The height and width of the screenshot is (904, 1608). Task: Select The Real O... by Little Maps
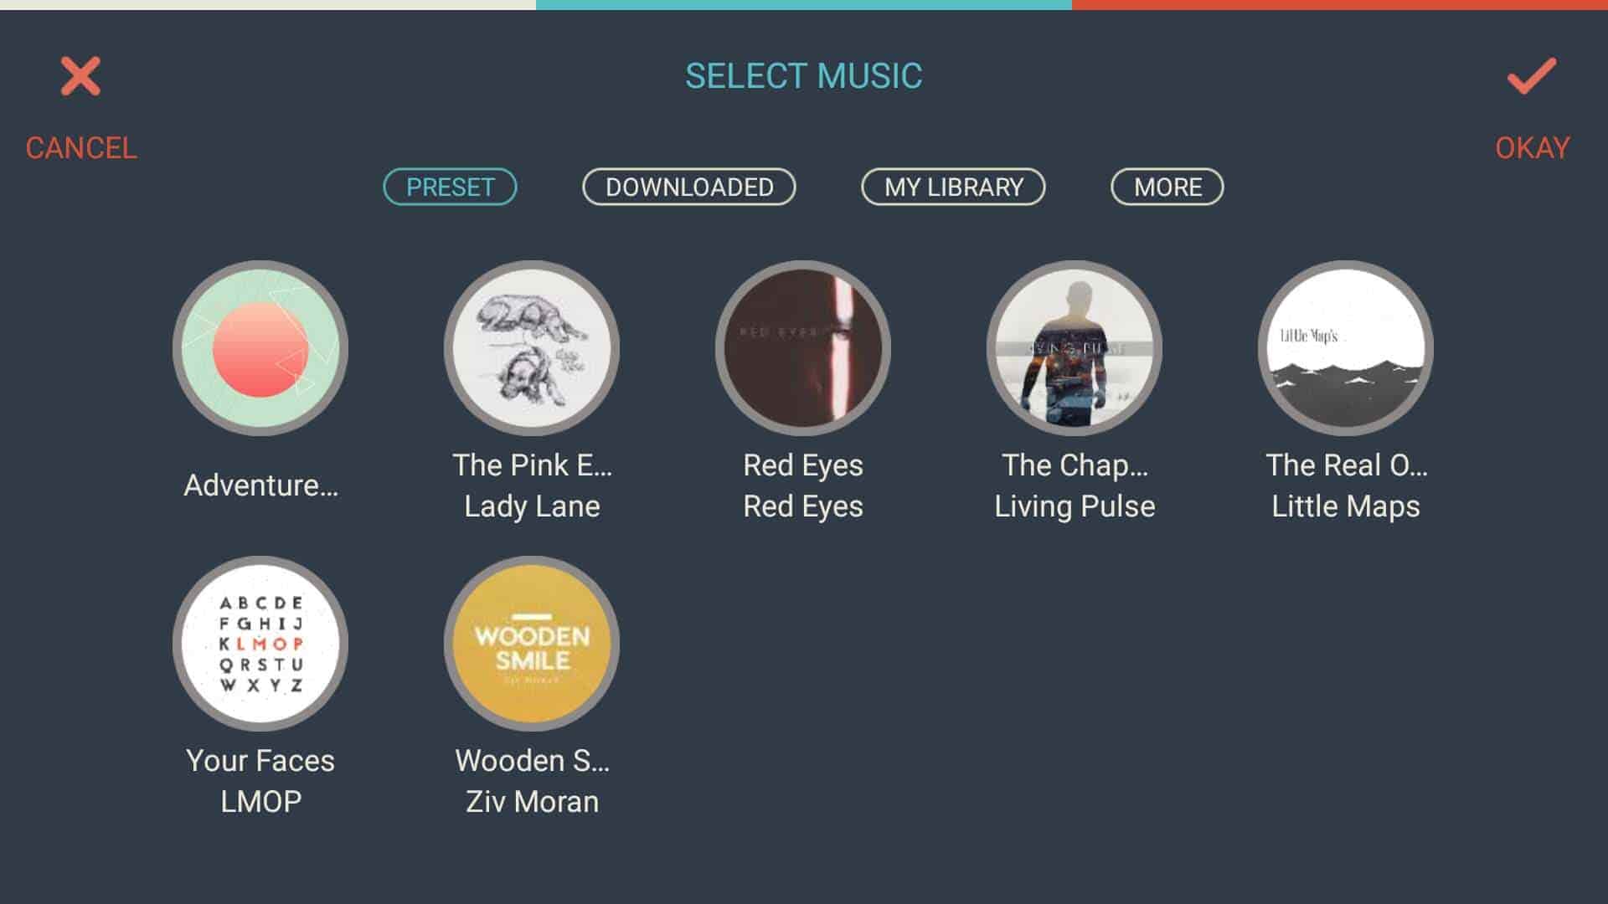point(1344,349)
